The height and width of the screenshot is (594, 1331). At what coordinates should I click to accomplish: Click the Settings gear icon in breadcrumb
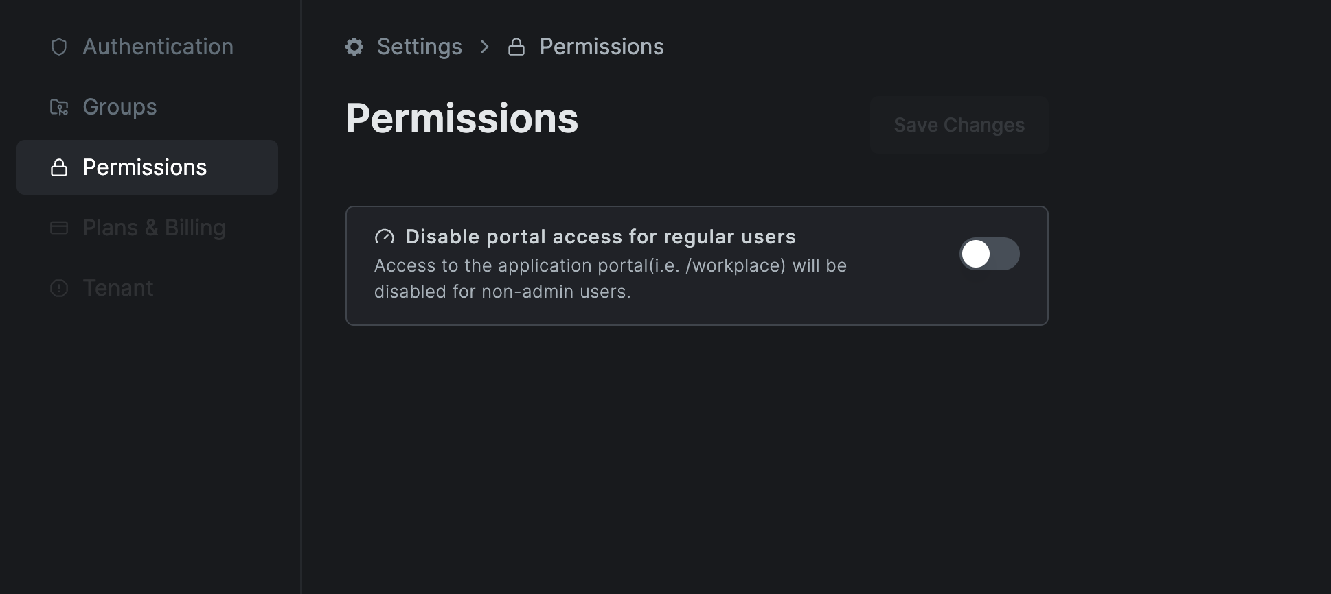point(354,47)
